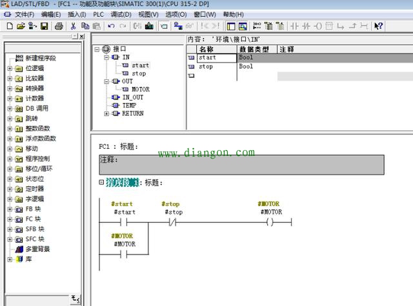Screen dimensions: 413x306
Task: Click the New file icon in toolbar
Action: tap(9, 26)
